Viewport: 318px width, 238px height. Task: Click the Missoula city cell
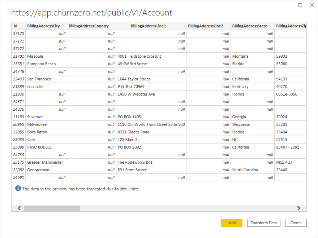click(46, 56)
